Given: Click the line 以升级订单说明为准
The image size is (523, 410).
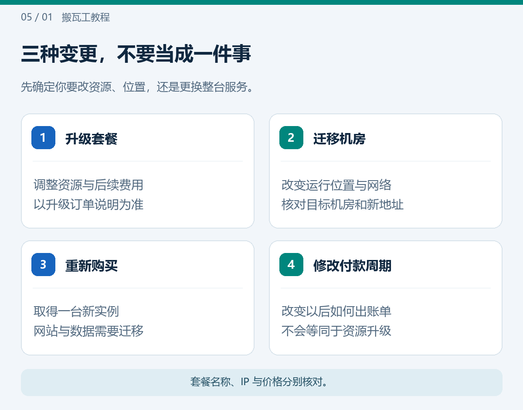Looking at the screenshot, I should coord(88,204).
